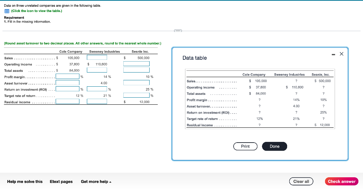Select Sesnie Inc. Target rate of return field
363x190 pixels.
coord(136,95)
